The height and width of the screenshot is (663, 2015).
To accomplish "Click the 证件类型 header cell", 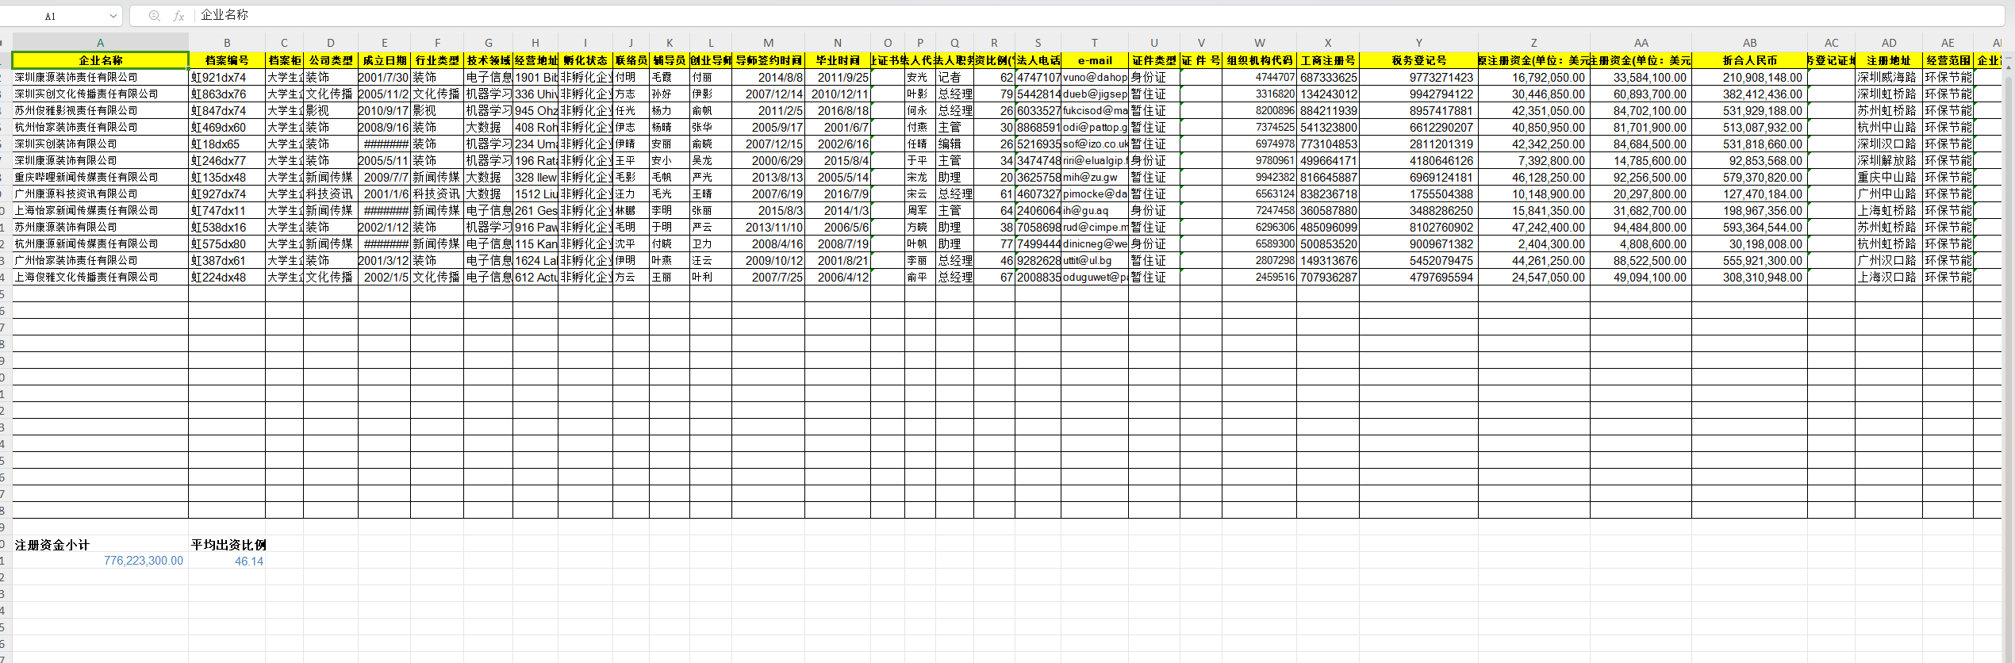I will [x=1154, y=60].
